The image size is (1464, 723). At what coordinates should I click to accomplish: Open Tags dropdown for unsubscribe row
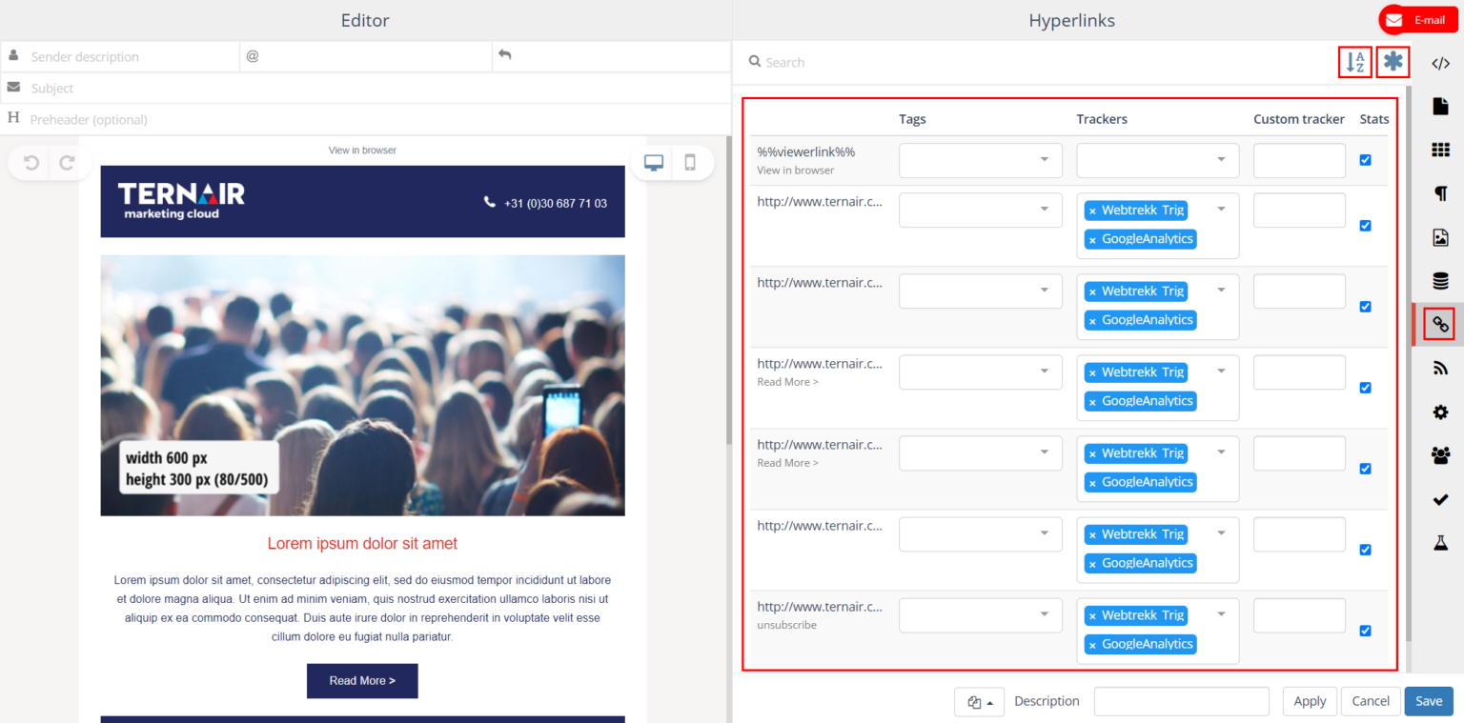980,615
